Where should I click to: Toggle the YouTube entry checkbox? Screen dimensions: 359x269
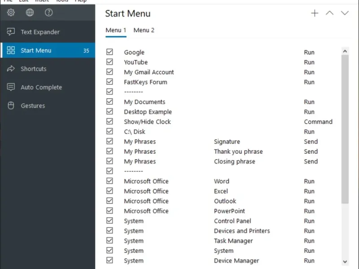coord(109,62)
